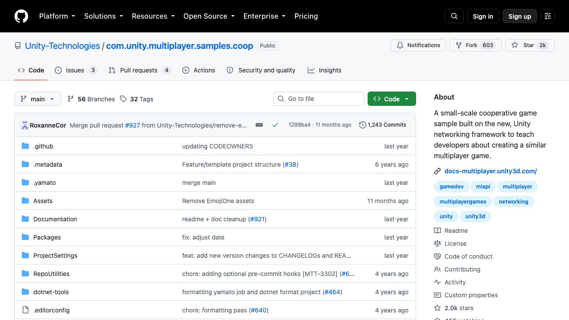Switch to the Pull requests tab

click(x=140, y=70)
